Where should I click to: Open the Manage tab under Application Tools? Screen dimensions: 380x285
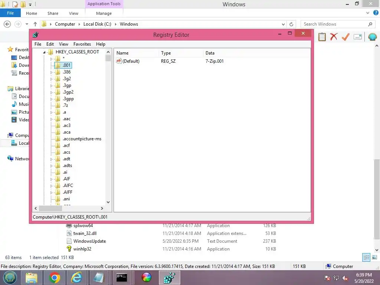click(104, 13)
